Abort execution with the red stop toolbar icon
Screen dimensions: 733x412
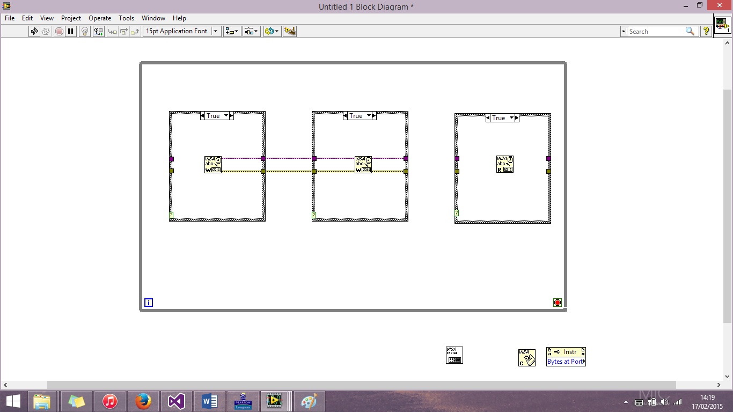point(59,31)
